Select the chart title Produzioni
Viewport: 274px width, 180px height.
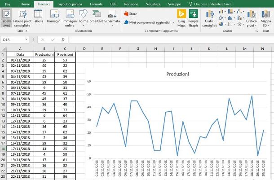[x=177, y=74]
